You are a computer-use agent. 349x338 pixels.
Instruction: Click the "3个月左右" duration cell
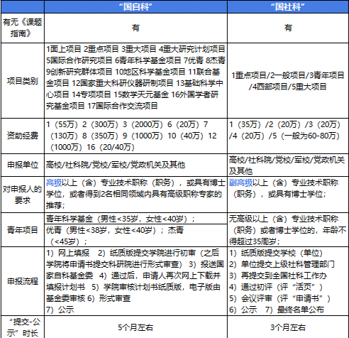click(288, 327)
